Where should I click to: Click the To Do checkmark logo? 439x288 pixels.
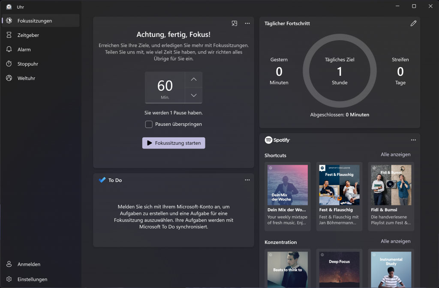pos(102,180)
